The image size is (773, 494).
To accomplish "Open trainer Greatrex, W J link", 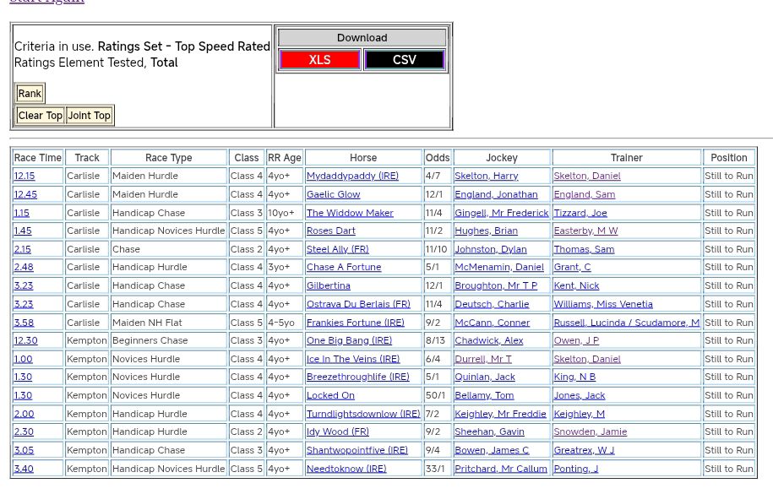I will click(584, 450).
